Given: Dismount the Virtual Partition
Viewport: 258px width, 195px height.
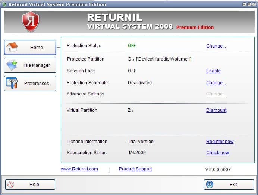Looking at the screenshot, I should 216,110.
